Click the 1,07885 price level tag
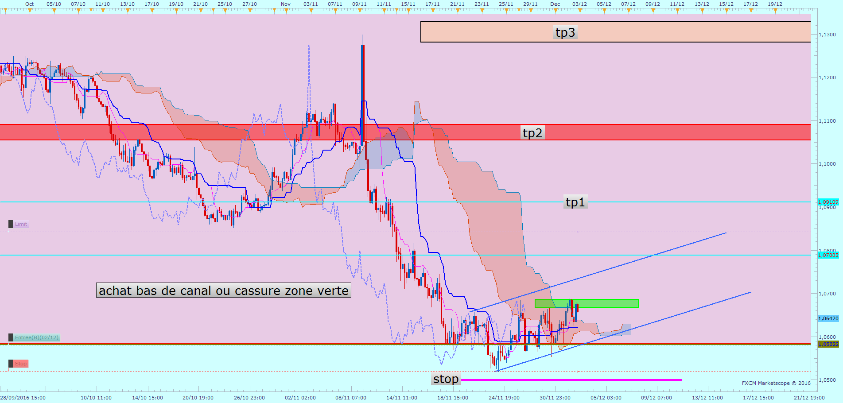Screen dimensions: 843x403 pyautogui.click(x=828, y=255)
